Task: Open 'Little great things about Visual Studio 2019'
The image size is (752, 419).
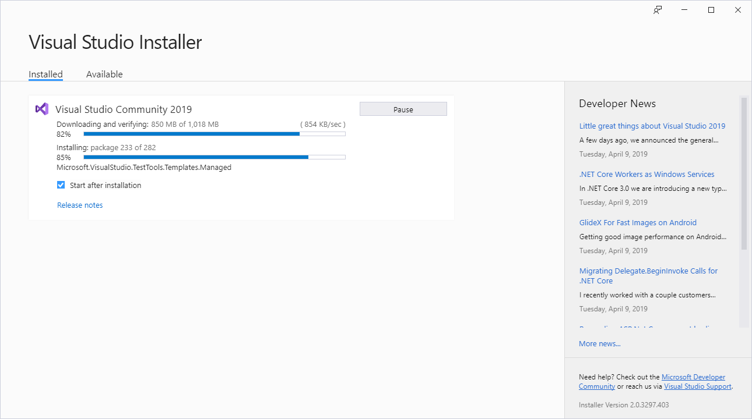Action: [652, 126]
